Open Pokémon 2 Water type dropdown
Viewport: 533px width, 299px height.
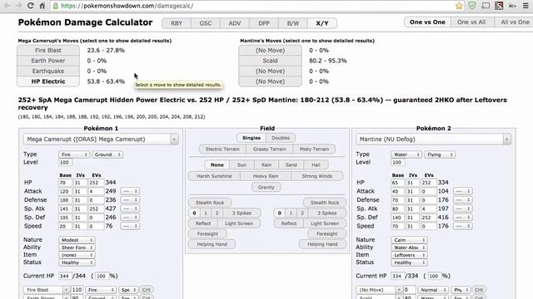click(406, 154)
